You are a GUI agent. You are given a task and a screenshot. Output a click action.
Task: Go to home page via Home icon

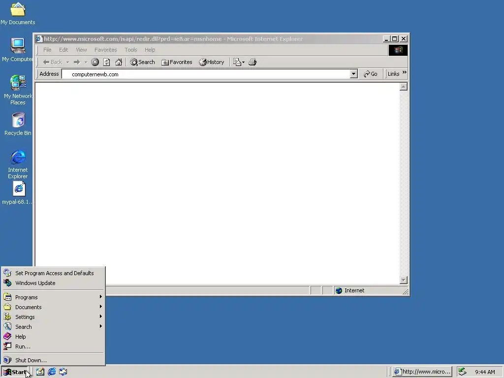tap(119, 62)
